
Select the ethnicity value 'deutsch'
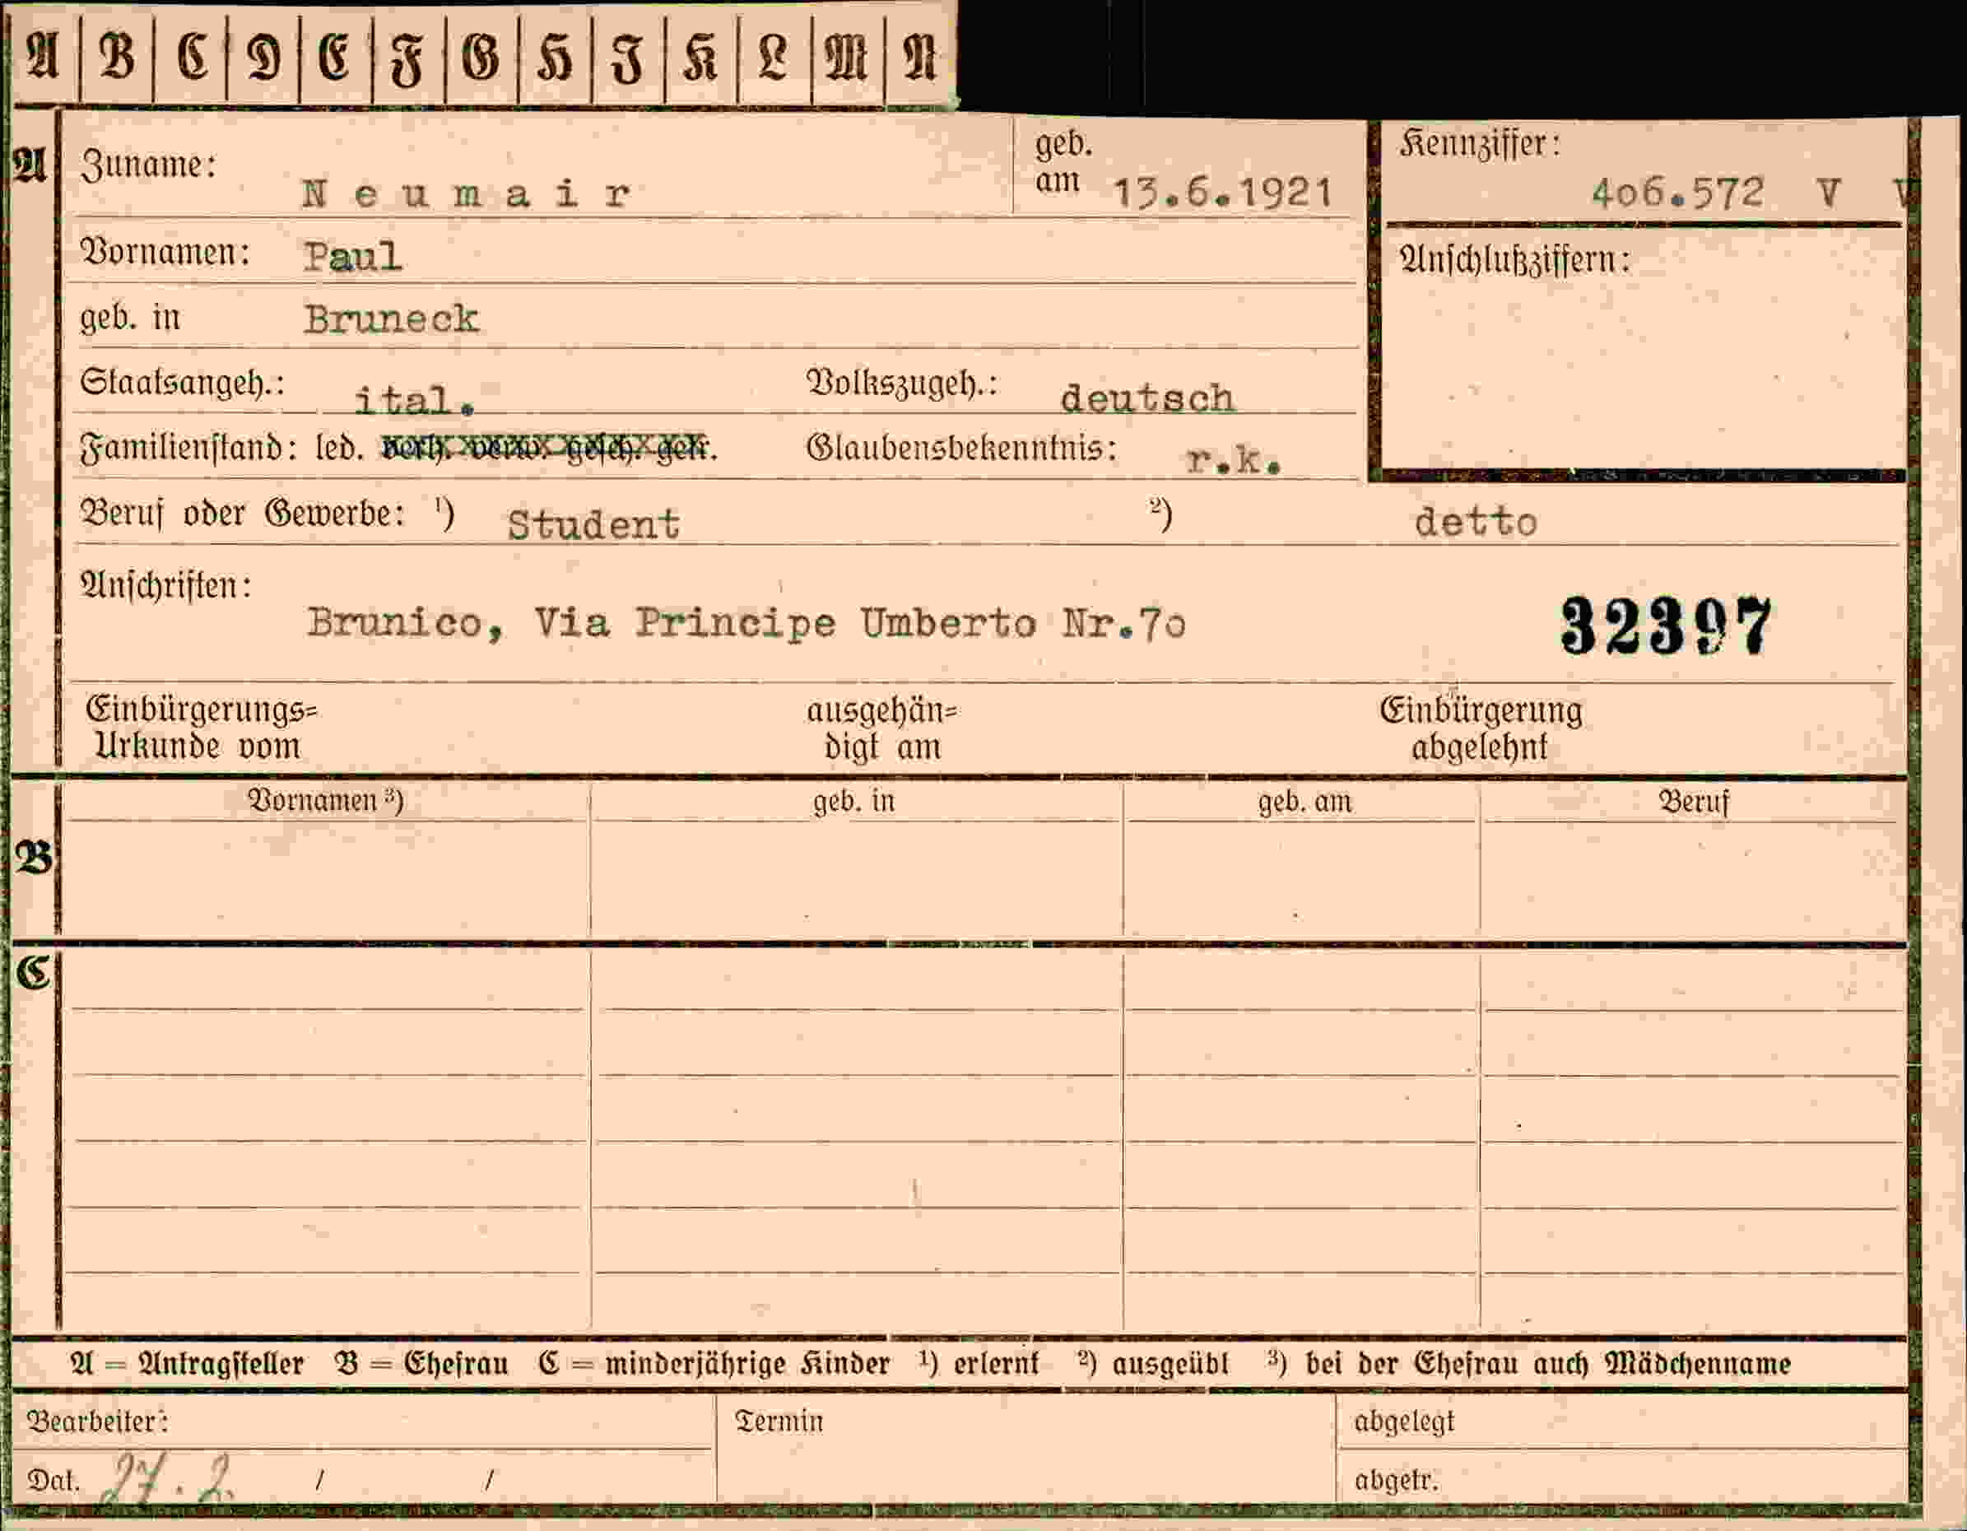coord(1146,398)
